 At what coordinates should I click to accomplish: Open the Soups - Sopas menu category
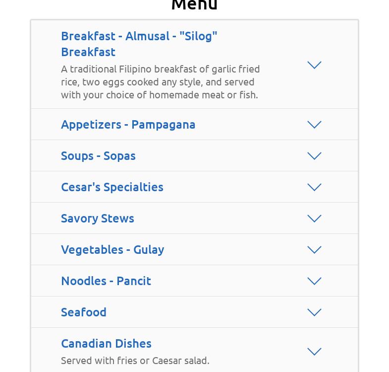click(98, 155)
